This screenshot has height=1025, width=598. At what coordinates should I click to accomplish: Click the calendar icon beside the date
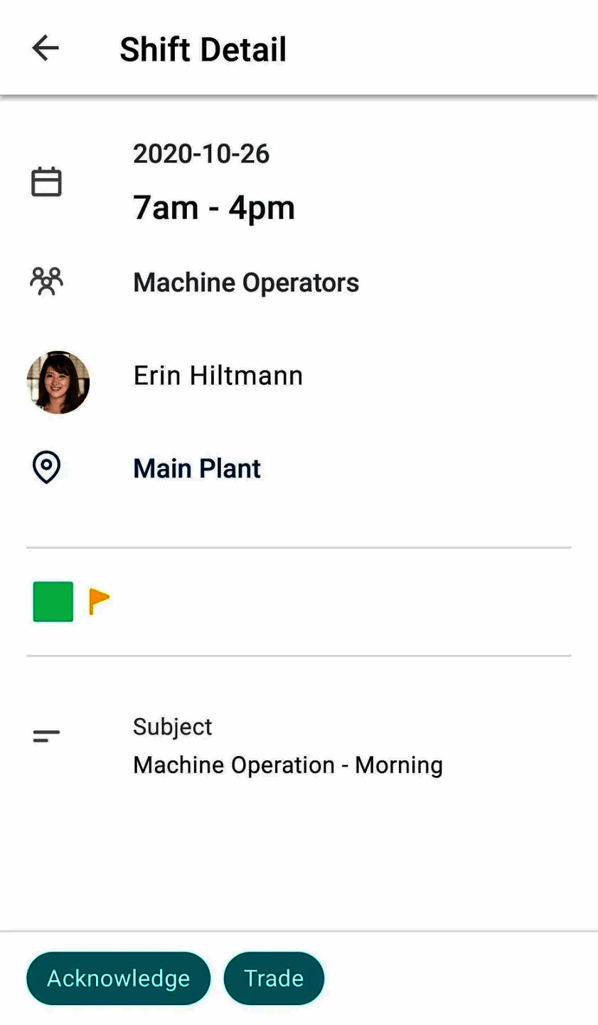coord(46,182)
